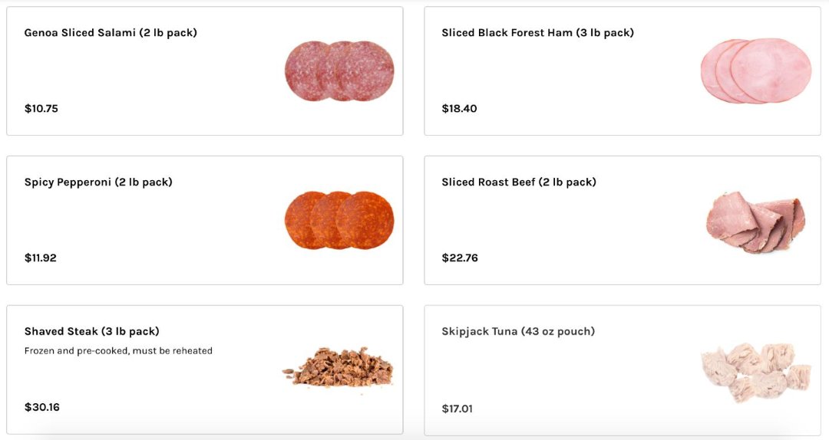The height and width of the screenshot is (440, 829).
Task: Click the Shaved Steak (3 lb pack) title
Action: [x=92, y=332]
